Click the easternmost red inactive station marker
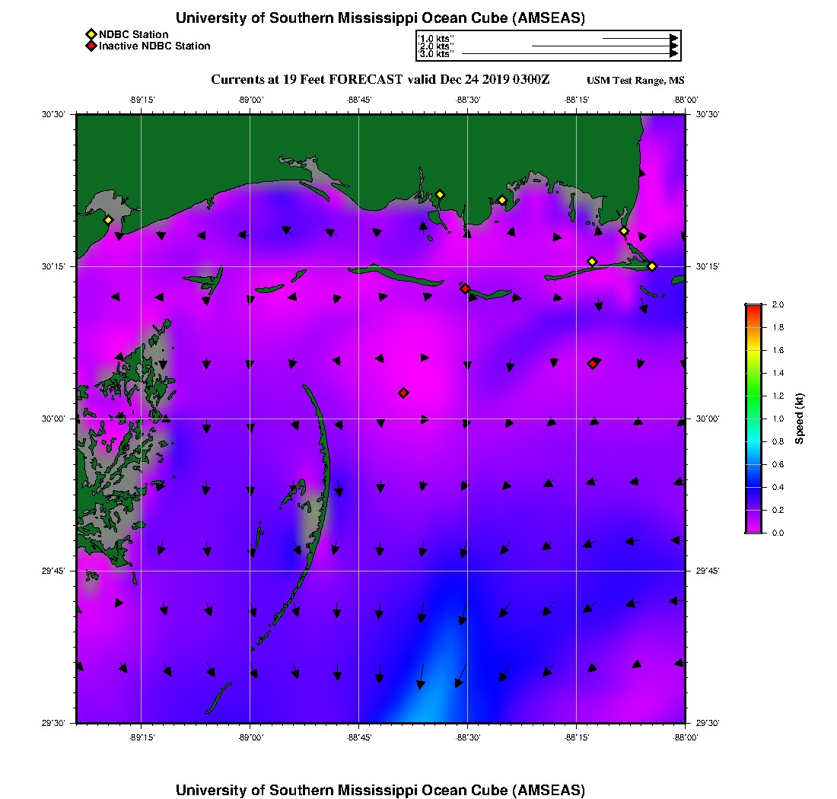The image size is (837, 799). [x=592, y=364]
